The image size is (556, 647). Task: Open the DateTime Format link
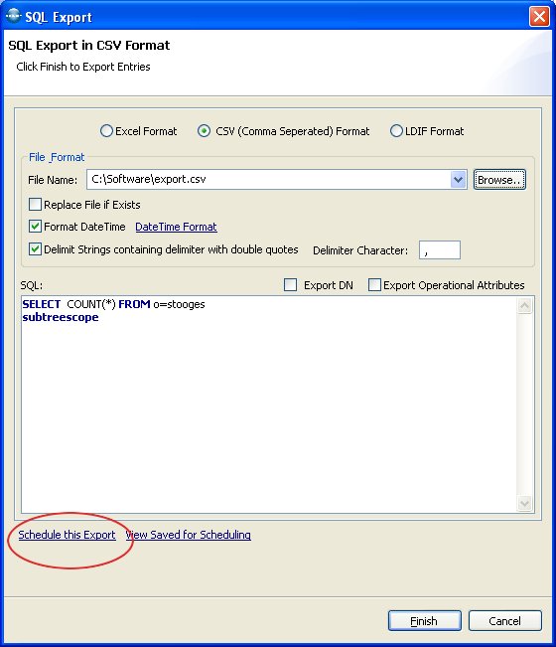pyautogui.click(x=176, y=227)
